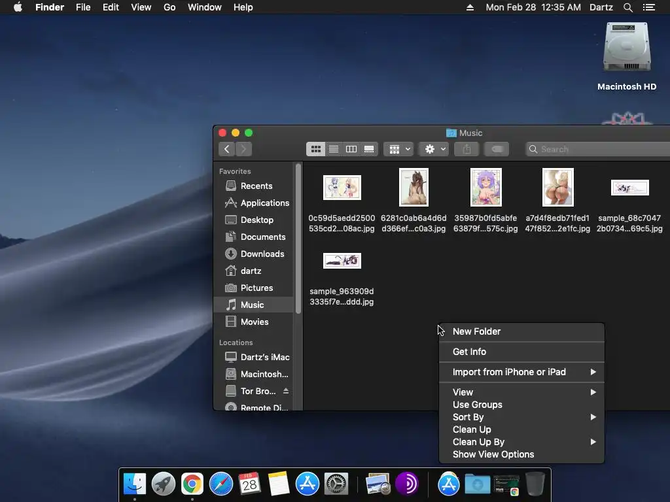This screenshot has width=670, height=502.
Task: Open Trash in the Dock
Action: point(535,484)
